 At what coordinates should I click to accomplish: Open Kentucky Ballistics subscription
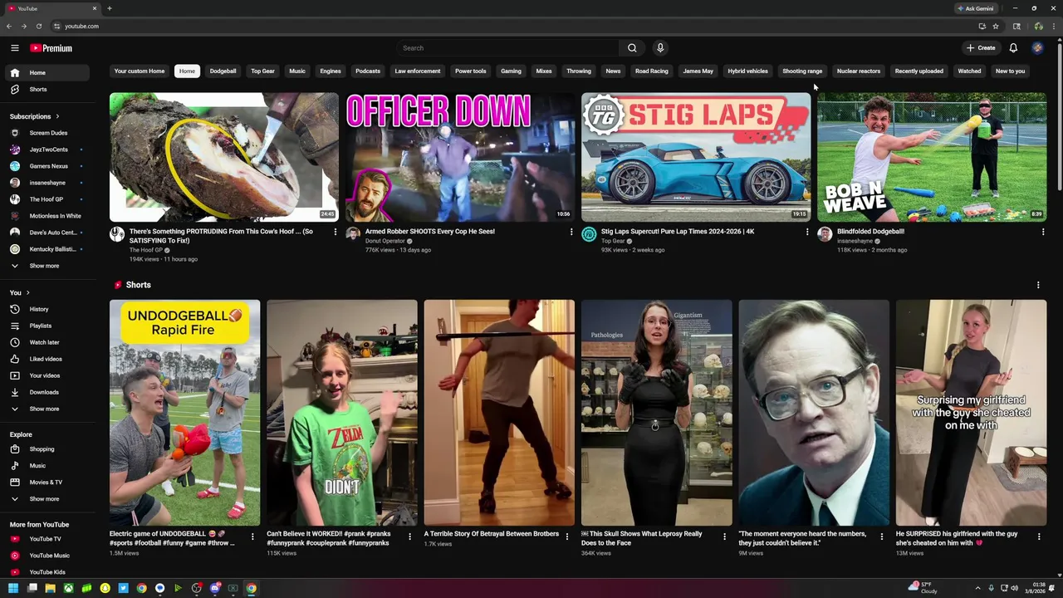tap(48, 249)
